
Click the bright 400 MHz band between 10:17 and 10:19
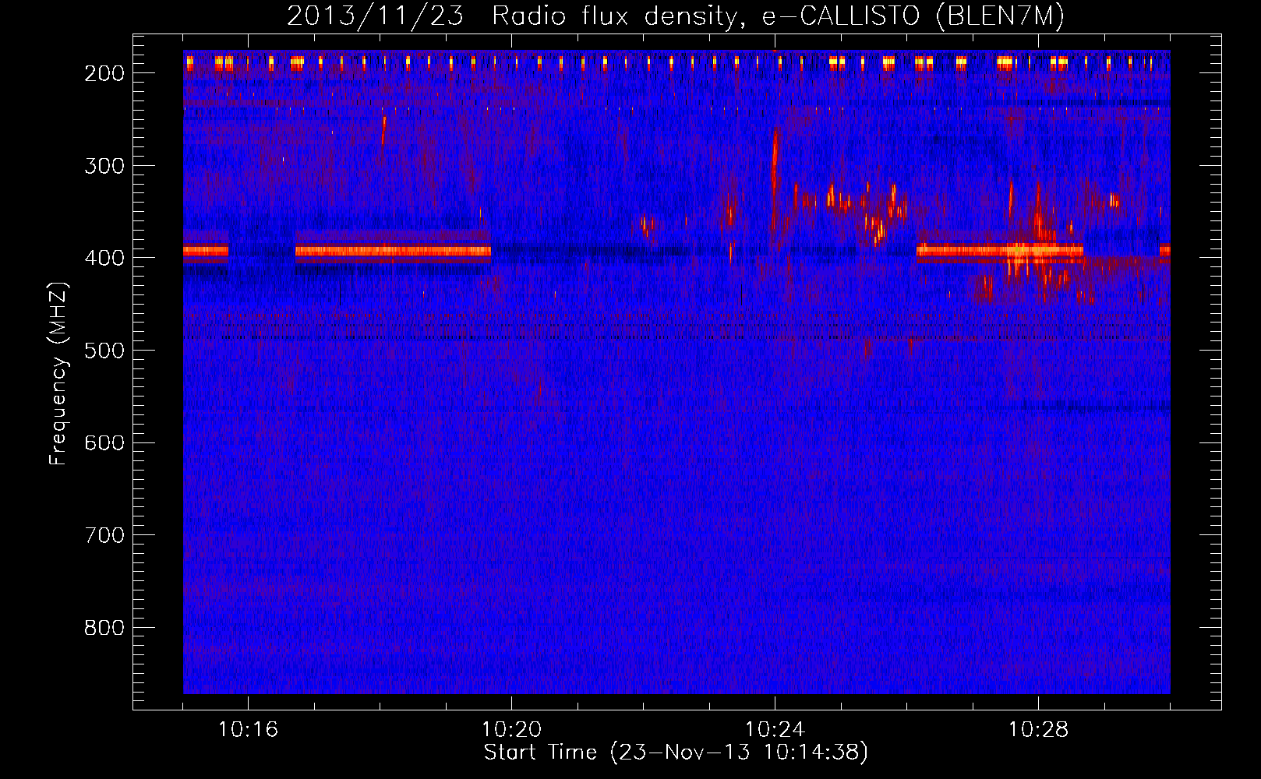point(393,251)
